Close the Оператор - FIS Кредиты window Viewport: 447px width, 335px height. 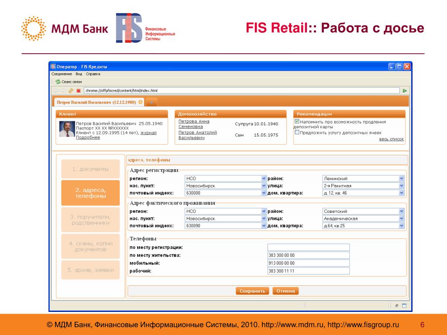tap(407, 67)
